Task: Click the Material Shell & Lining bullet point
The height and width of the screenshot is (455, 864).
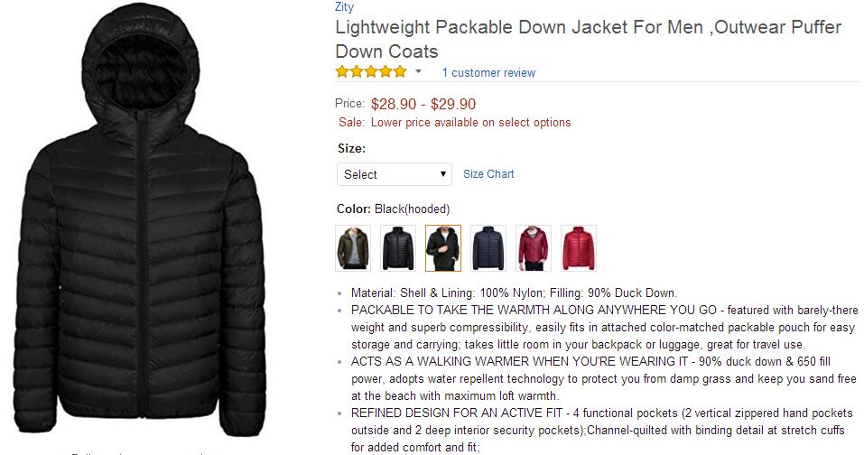Action: (514, 293)
